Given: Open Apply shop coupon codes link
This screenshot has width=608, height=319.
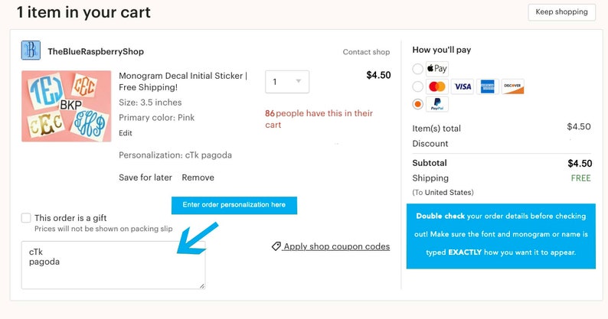Looking at the screenshot, I should [x=336, y=246].
